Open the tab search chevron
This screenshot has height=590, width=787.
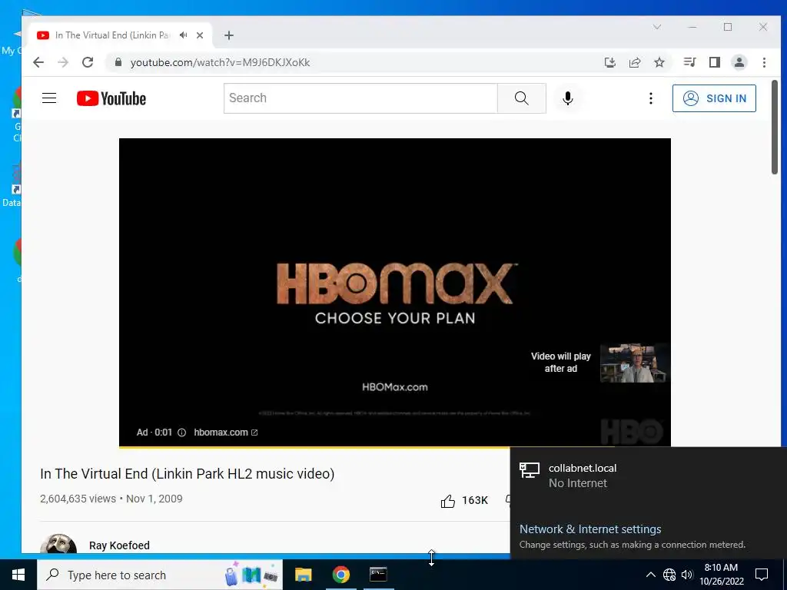(657, 27)
